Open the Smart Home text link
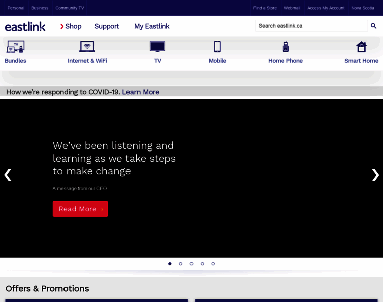 361,61
